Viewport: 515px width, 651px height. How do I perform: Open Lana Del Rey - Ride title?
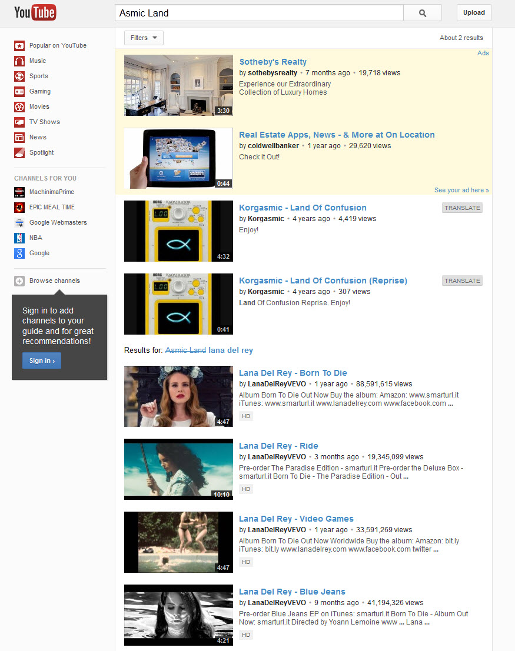[x=278, y=446]
